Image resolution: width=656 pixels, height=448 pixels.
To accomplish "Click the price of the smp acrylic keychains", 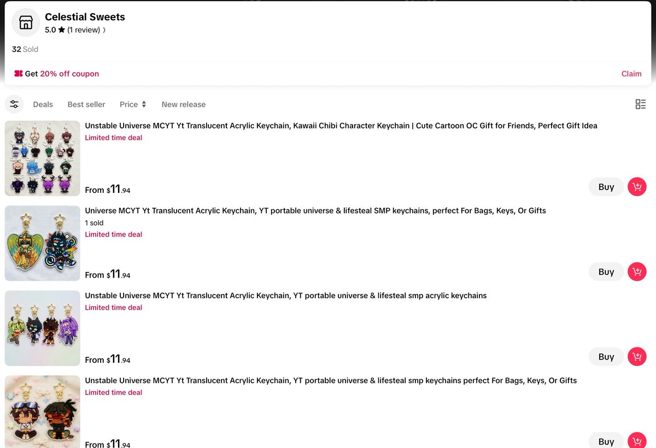I will tap(108, 359).
